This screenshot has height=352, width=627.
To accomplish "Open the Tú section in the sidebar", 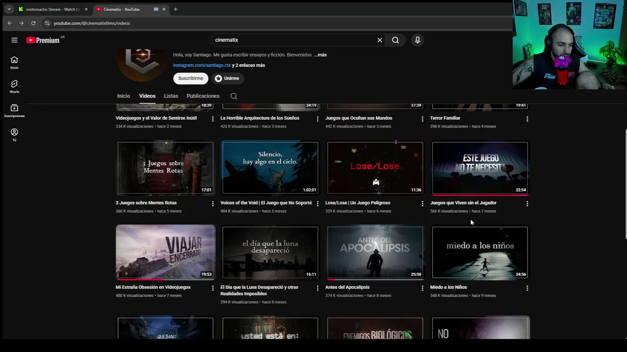I will click(x=14, y=135).
